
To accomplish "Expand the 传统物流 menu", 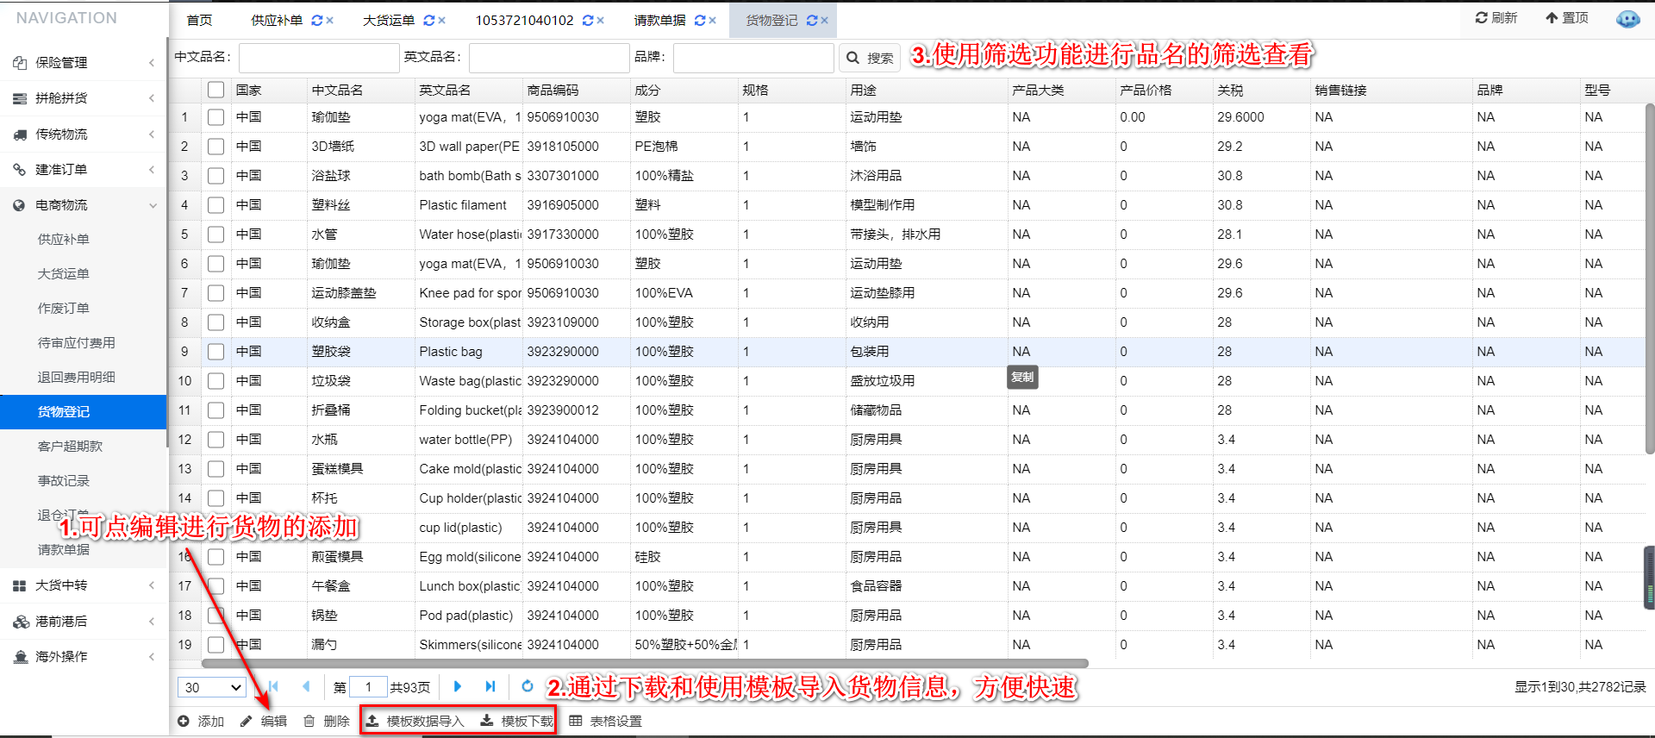I will (x=84, y=134).
